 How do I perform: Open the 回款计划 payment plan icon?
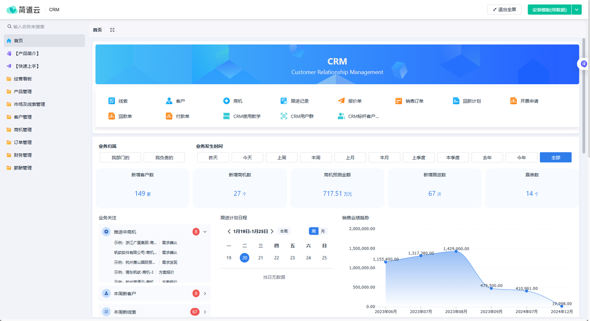tap(456, 101)
